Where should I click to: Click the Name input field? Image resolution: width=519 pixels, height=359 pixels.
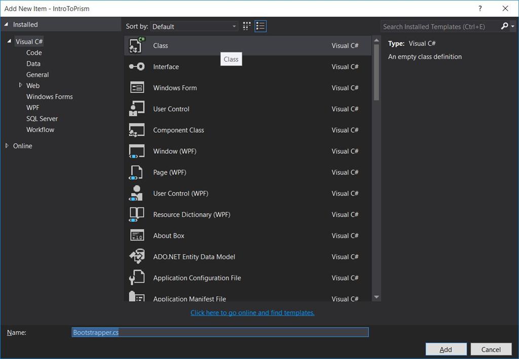[220, 332]
